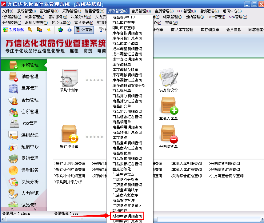
Task: Click the sidebar scroll-down arrow
Action: pyautogui.click(x=35, y=209)
